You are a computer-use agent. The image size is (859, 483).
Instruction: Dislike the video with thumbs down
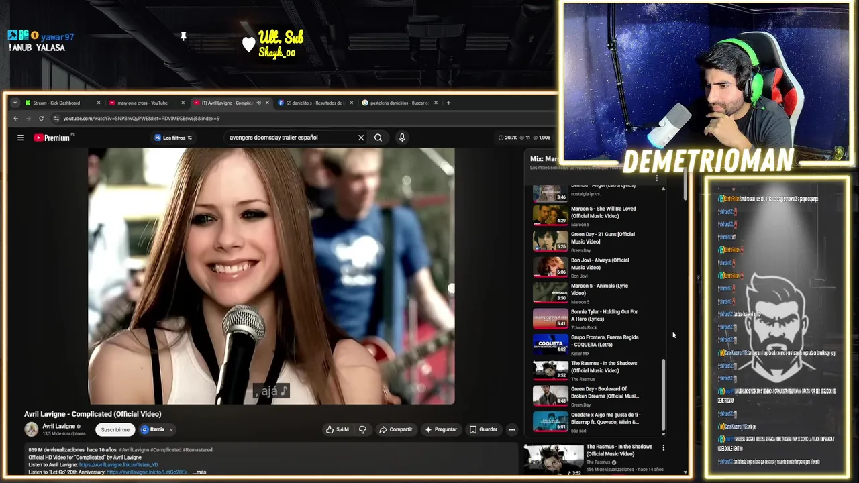(x=362, y=429)
